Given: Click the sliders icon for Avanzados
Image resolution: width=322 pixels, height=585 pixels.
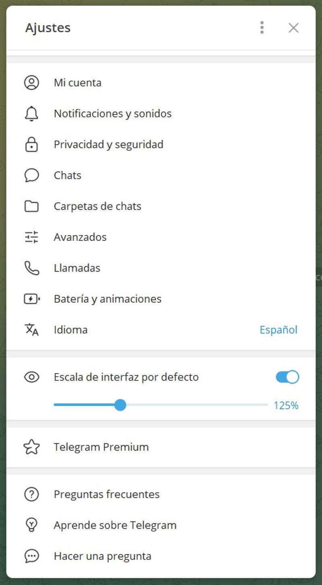Looking at the screenshot, I should (31, 237).
